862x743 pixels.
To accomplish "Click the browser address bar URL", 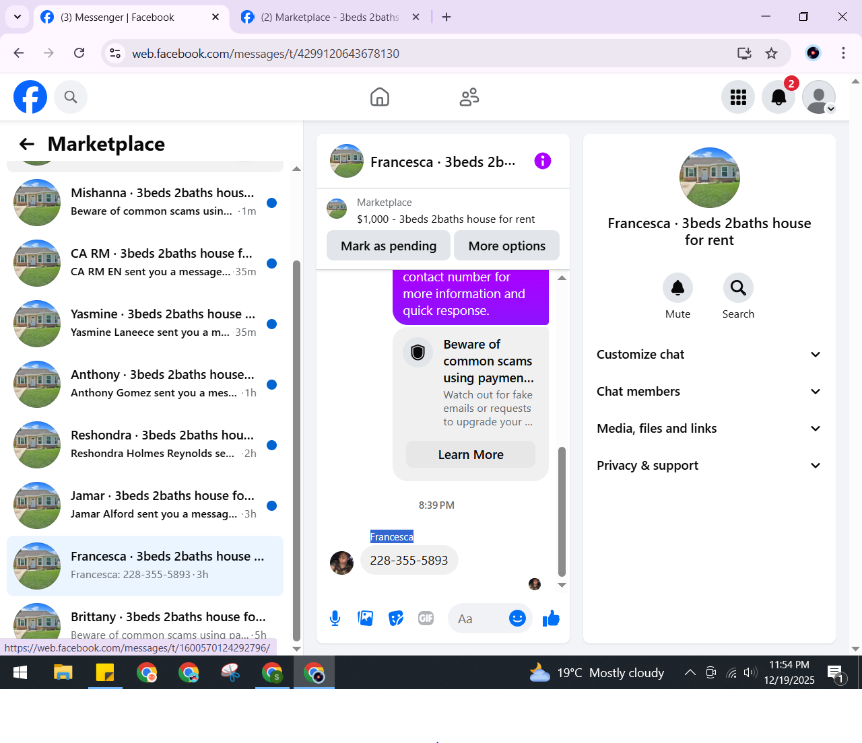I will tap(265, 53).
